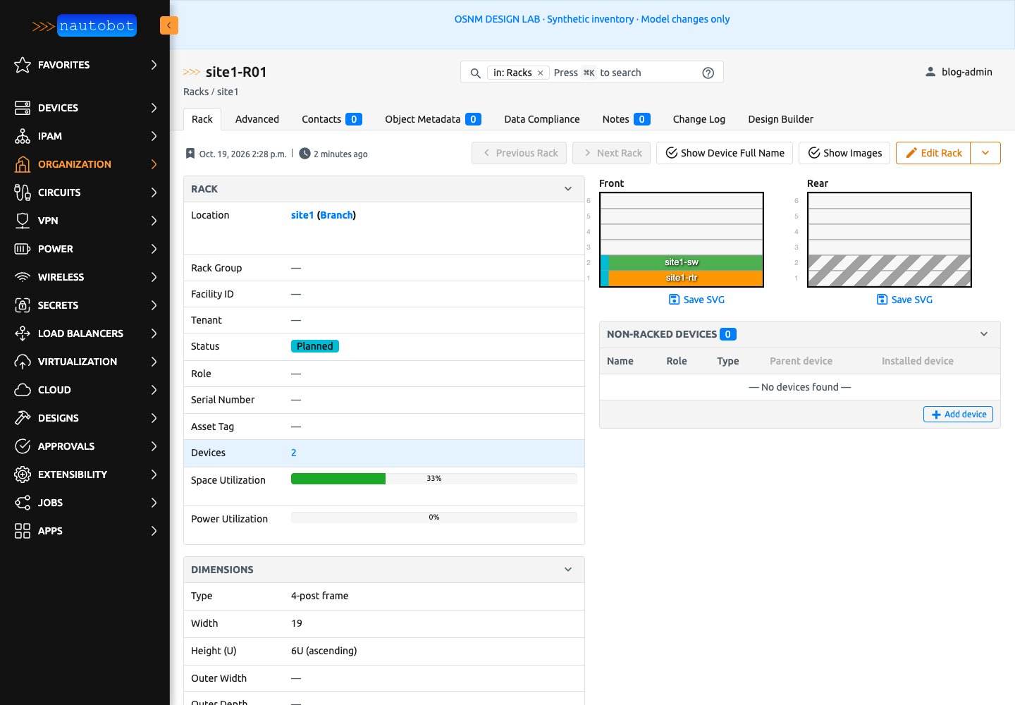Save the Front elevation SVG
The height and width of the screenshot is (705, 1015).
(x=696, y=300)
